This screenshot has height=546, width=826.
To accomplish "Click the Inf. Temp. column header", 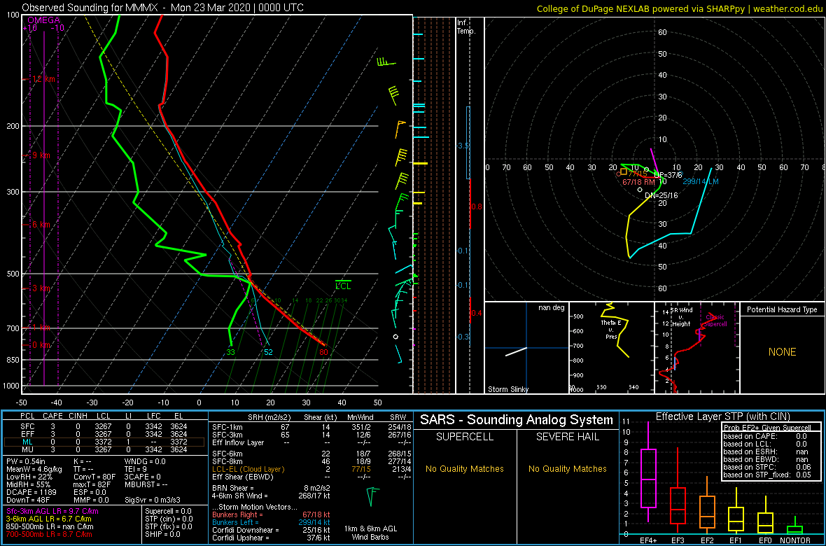I will (467, 27).
